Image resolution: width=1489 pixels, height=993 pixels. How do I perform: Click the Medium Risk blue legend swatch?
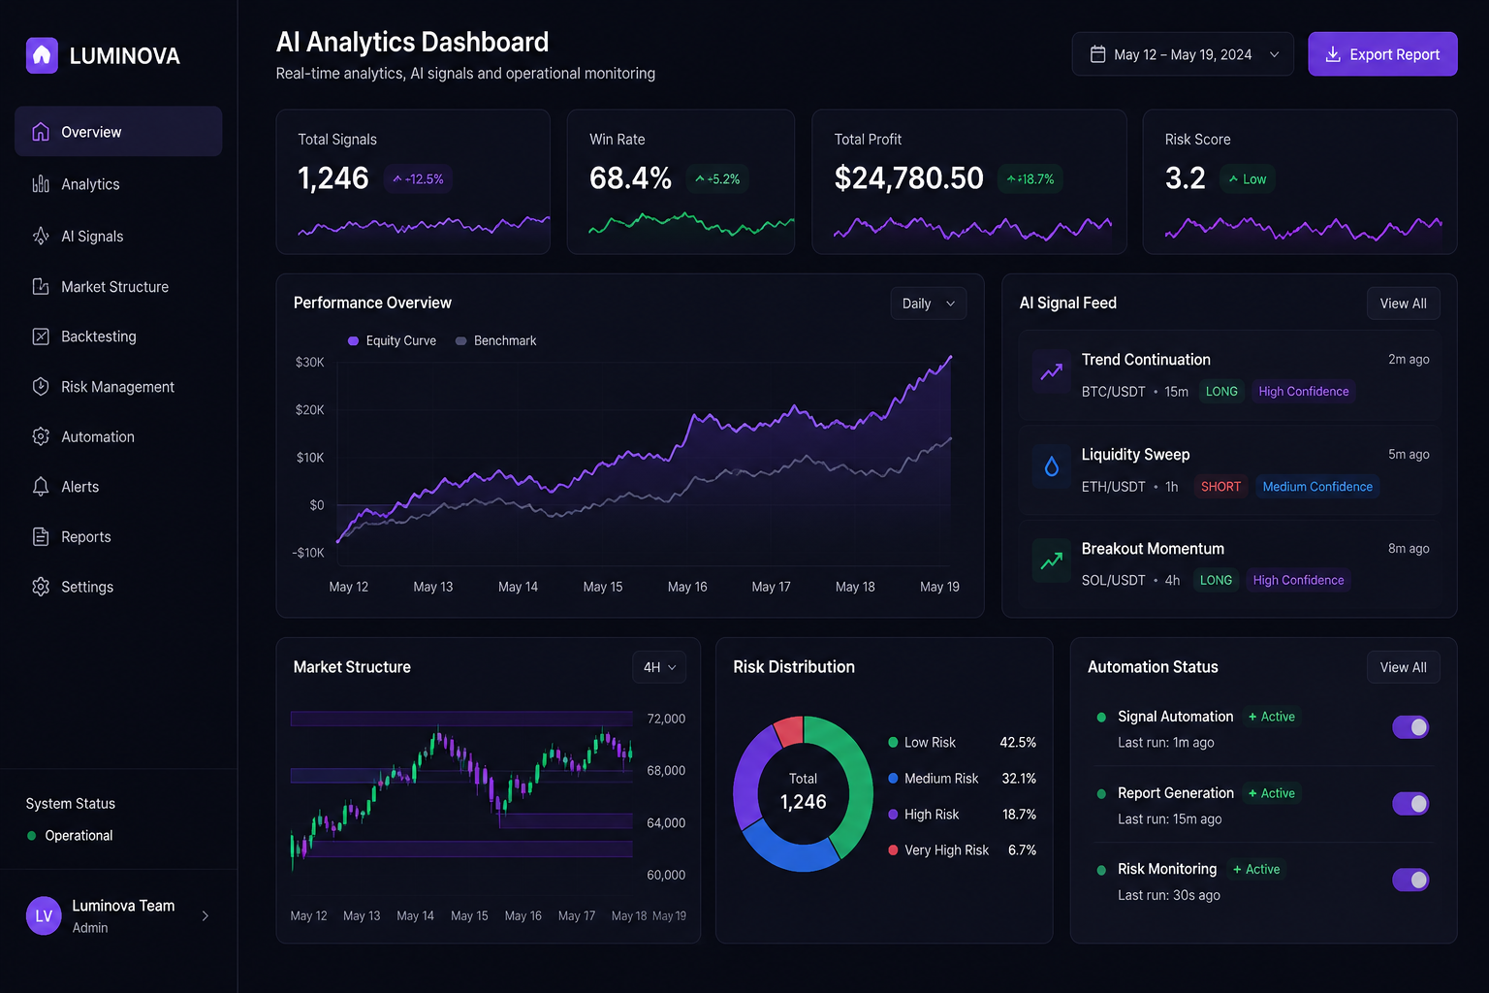(893, 779)
